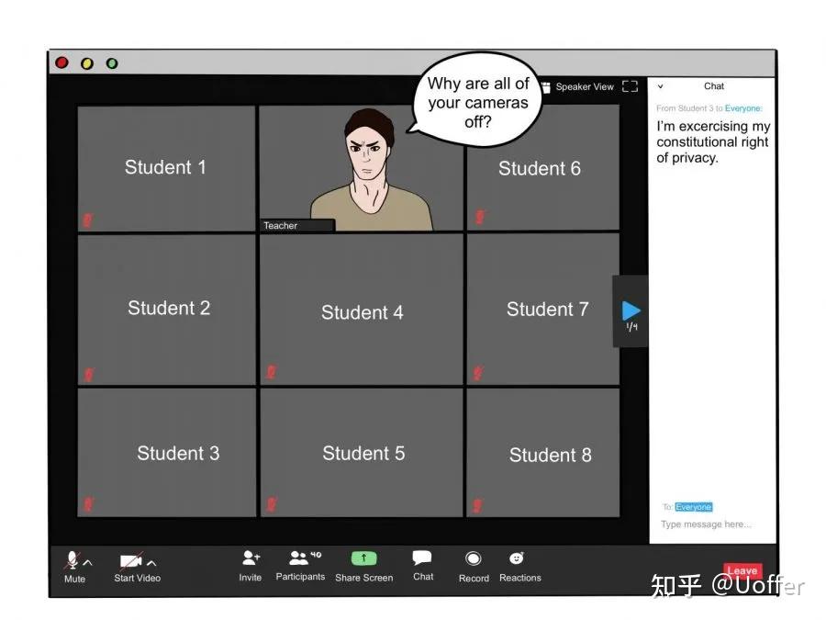826x620 pixels.
Task: Select the Student 4 video tile
Action: click(x=362, y=310)
